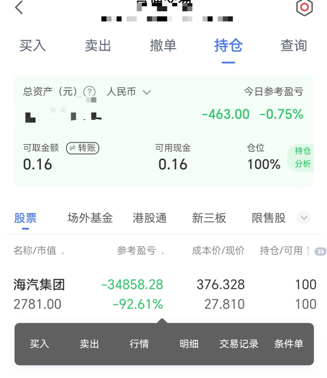Collapse the 海汽集团 action popup row
Image resolution: width=327 pixels, height=378 pixels.
[164, 294]
